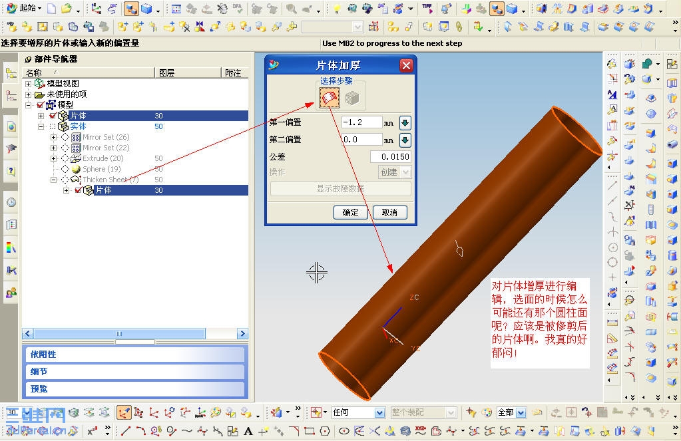
Task: Check the 实体 row checkbox
Action: coord(53,126)
